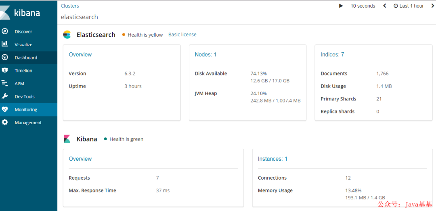Click documents count 1,766
Screen dimensions: 436x211
tap(382, 74)
